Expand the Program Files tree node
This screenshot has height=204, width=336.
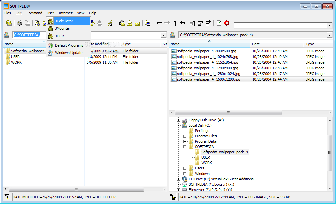point(185,136)
